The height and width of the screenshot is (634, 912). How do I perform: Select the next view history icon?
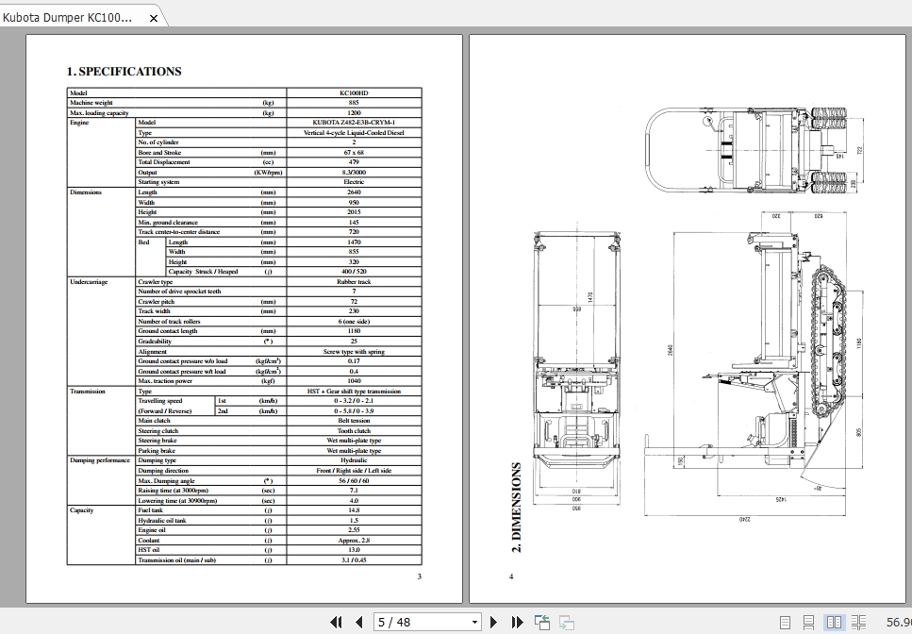[566, 622]
